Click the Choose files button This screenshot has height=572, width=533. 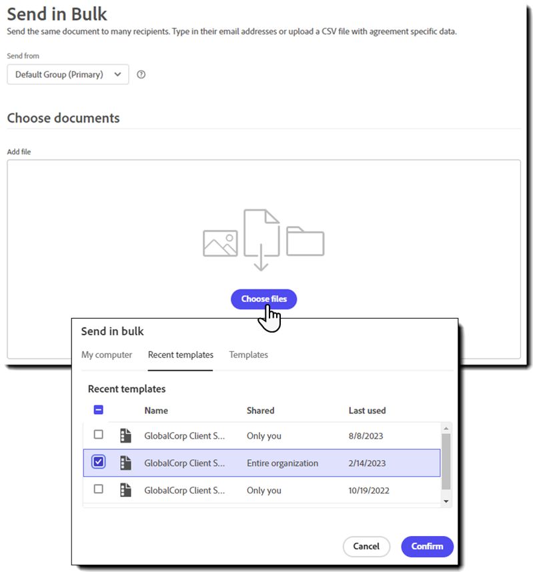tap(263, 299)
